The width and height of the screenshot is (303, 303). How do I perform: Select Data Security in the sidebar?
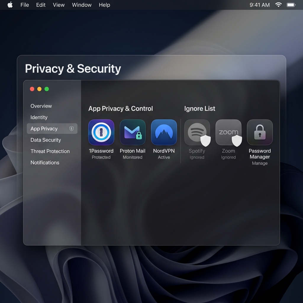[45, 140]
